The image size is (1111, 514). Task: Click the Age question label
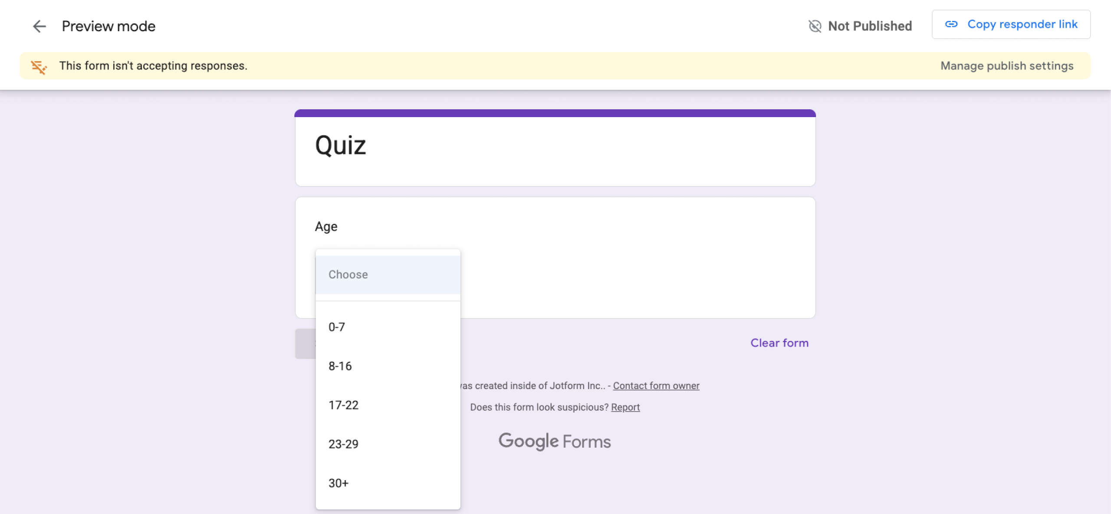point(326,226)
